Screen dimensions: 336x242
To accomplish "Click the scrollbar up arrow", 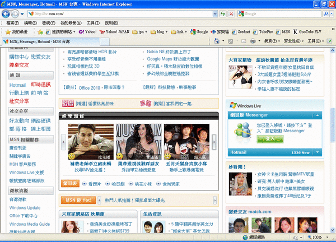I will (x=332, y=50).
